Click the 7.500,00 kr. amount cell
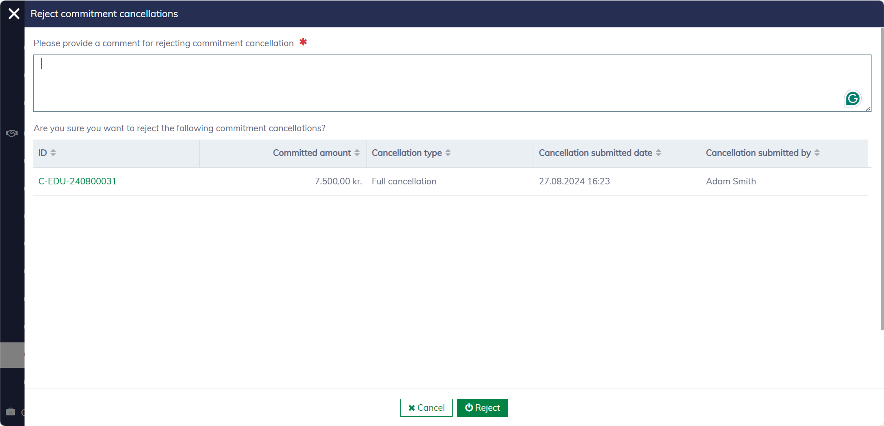The image size is (884, 426). coord(338,181)
